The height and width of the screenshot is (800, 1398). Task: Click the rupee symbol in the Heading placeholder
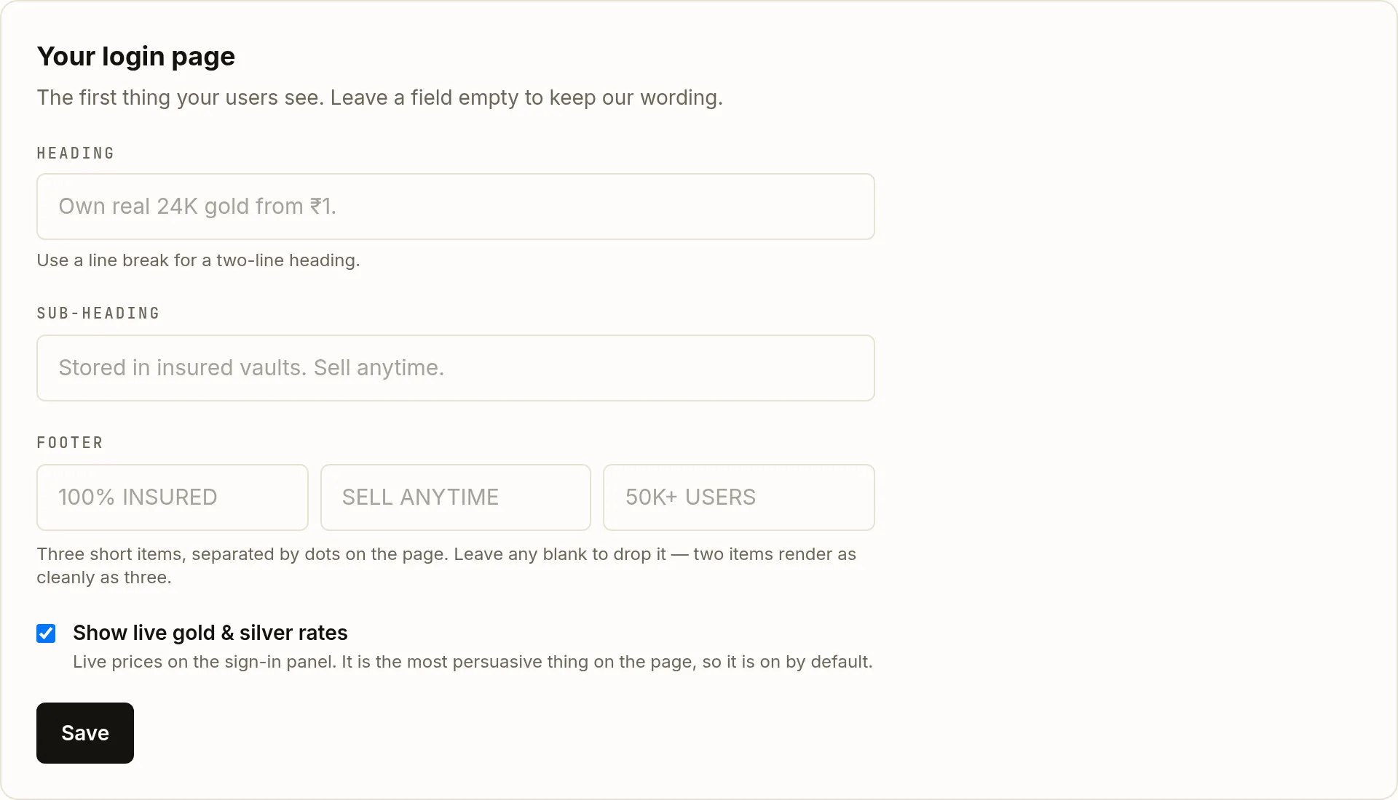[316, 207]
